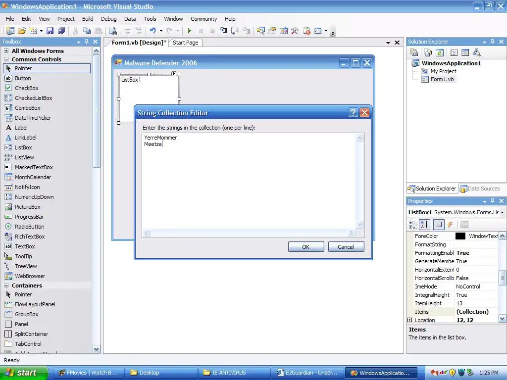Image resolution: width=507 pixels, height=380 pixels.
Task: Click OK in String Collection Editor
Action: coord(306,247)
